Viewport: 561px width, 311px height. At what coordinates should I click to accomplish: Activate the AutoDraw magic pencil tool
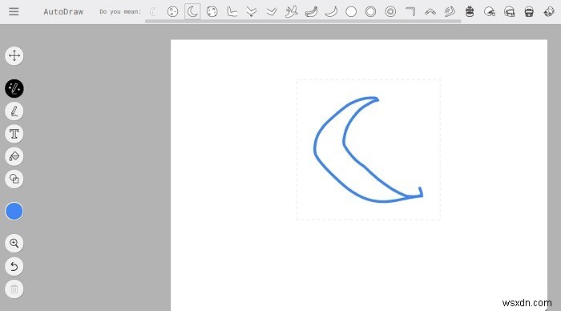[x=14, y=88]
